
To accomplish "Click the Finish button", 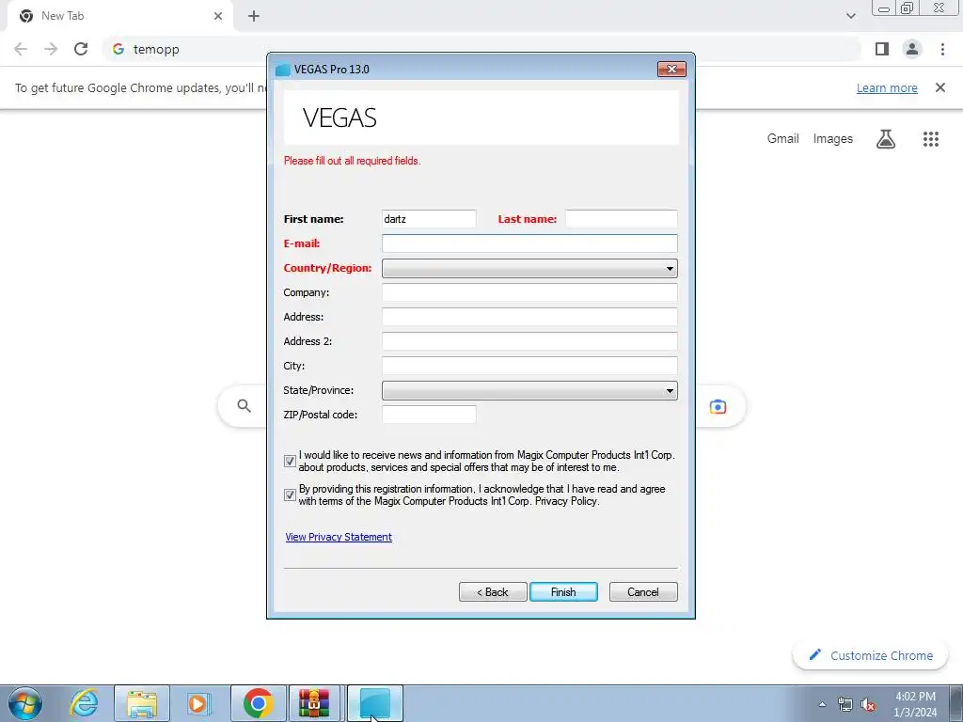I will (x=563, y=592).
